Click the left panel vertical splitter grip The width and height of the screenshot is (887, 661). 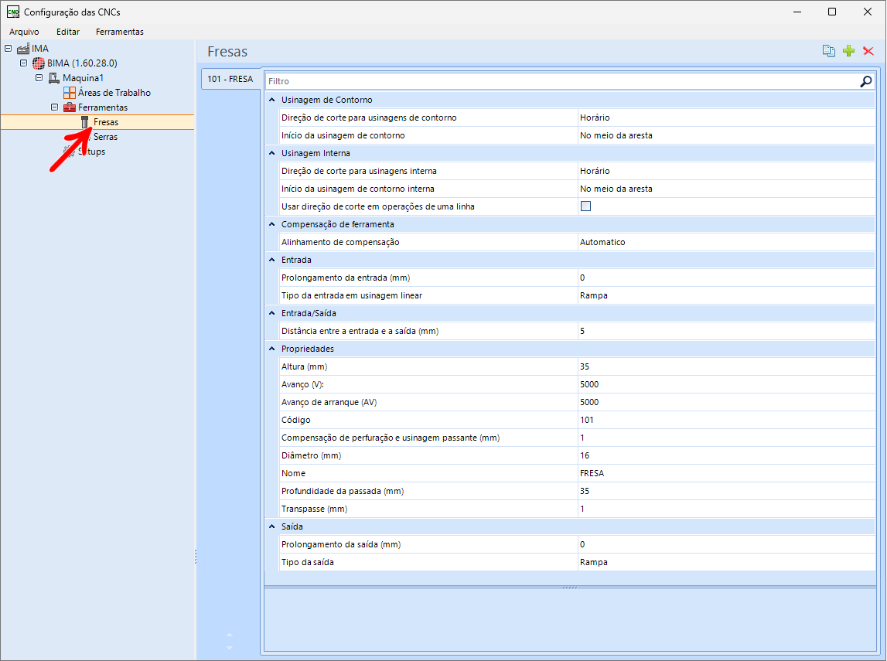(x=196, y=557)
